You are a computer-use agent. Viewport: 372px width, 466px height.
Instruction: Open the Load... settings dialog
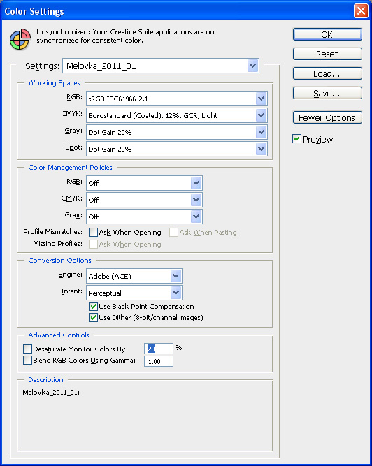[327, 73]
